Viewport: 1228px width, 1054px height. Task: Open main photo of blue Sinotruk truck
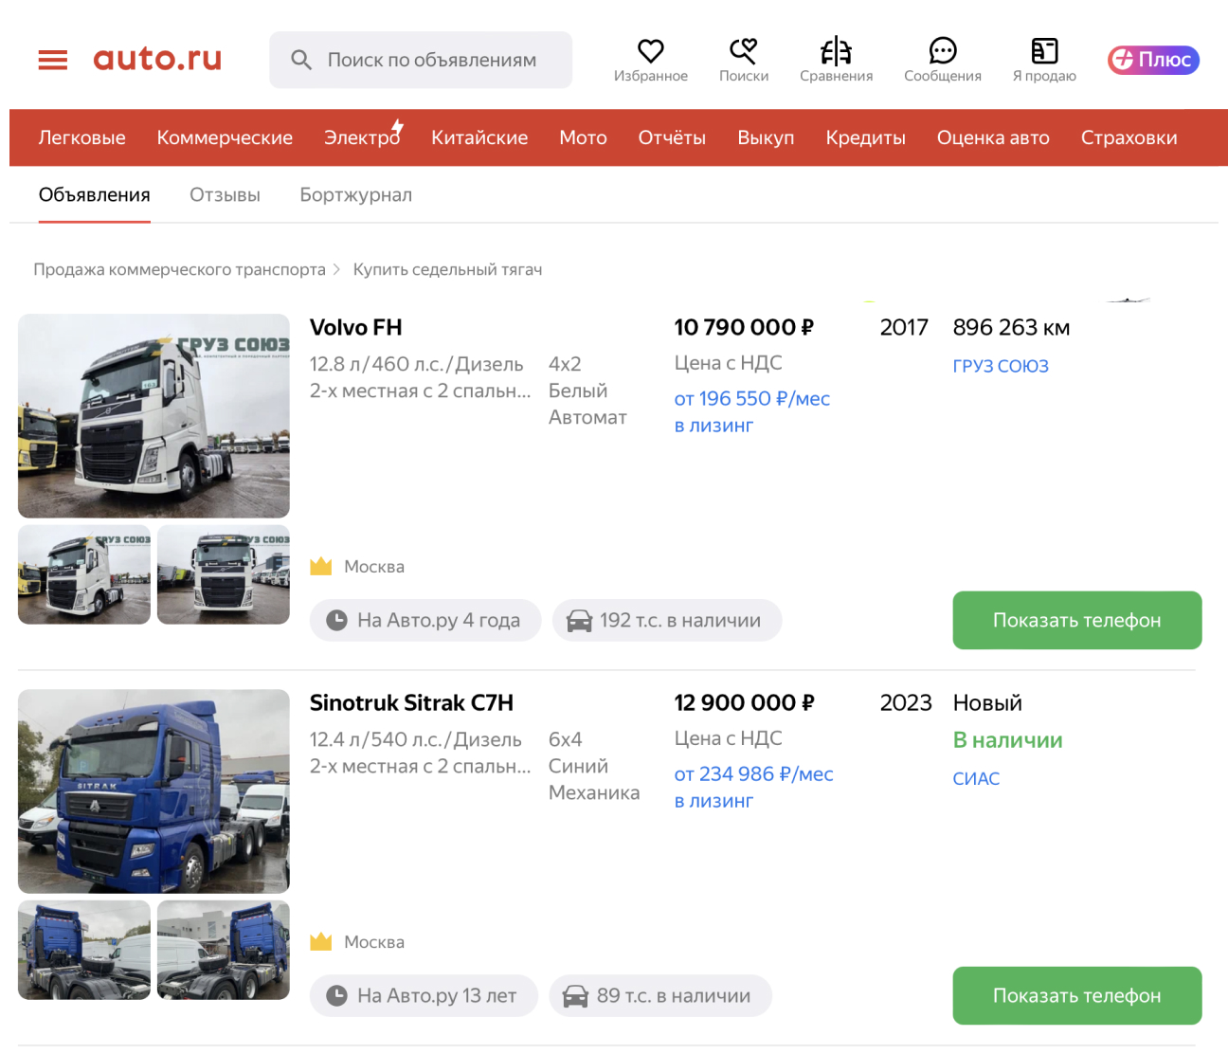coord(153,790)
